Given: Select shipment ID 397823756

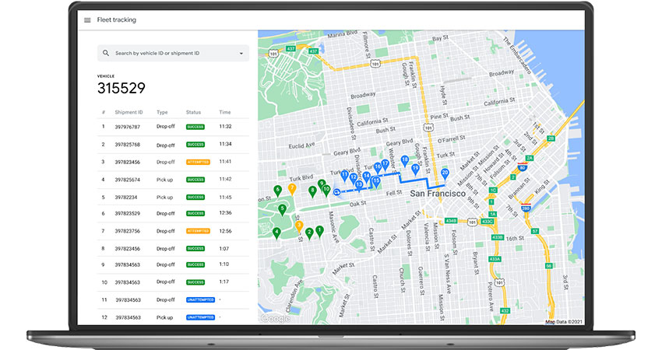Looking at the screenshot, I should point(128,231).
